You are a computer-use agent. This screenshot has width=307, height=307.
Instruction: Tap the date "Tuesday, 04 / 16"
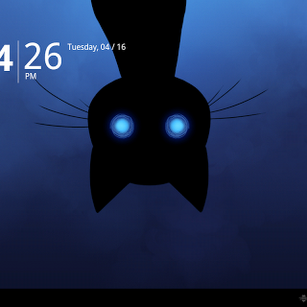click(x=97, y=47)
